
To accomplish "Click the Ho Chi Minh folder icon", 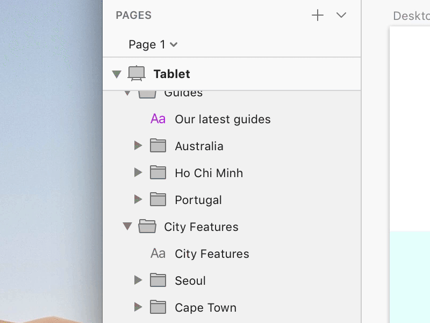I will tap(158, 173).
